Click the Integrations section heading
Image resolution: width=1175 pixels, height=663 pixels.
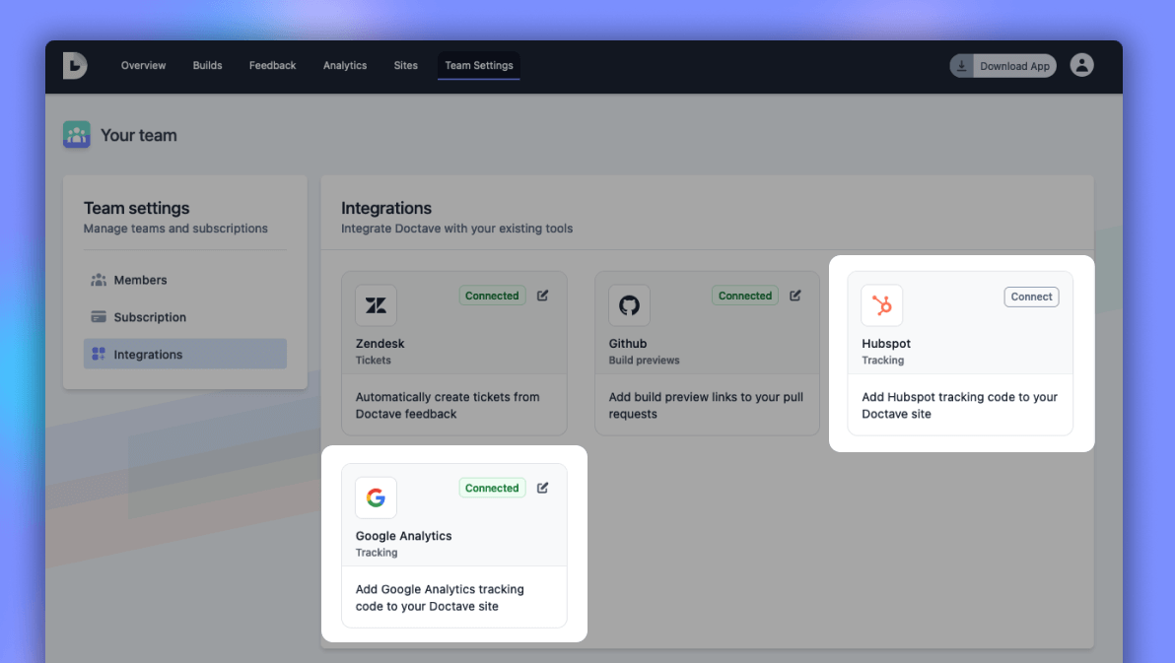(x=386, y=208)
